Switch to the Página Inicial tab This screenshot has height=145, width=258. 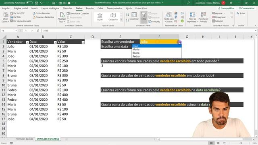click(21, 8)
